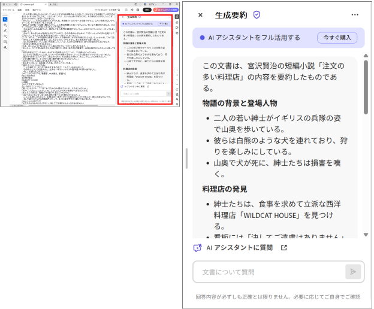Screen dimensions: 374x309
Task: Click the active generative summary icon in right rail
Action: (x=177, y=17)
